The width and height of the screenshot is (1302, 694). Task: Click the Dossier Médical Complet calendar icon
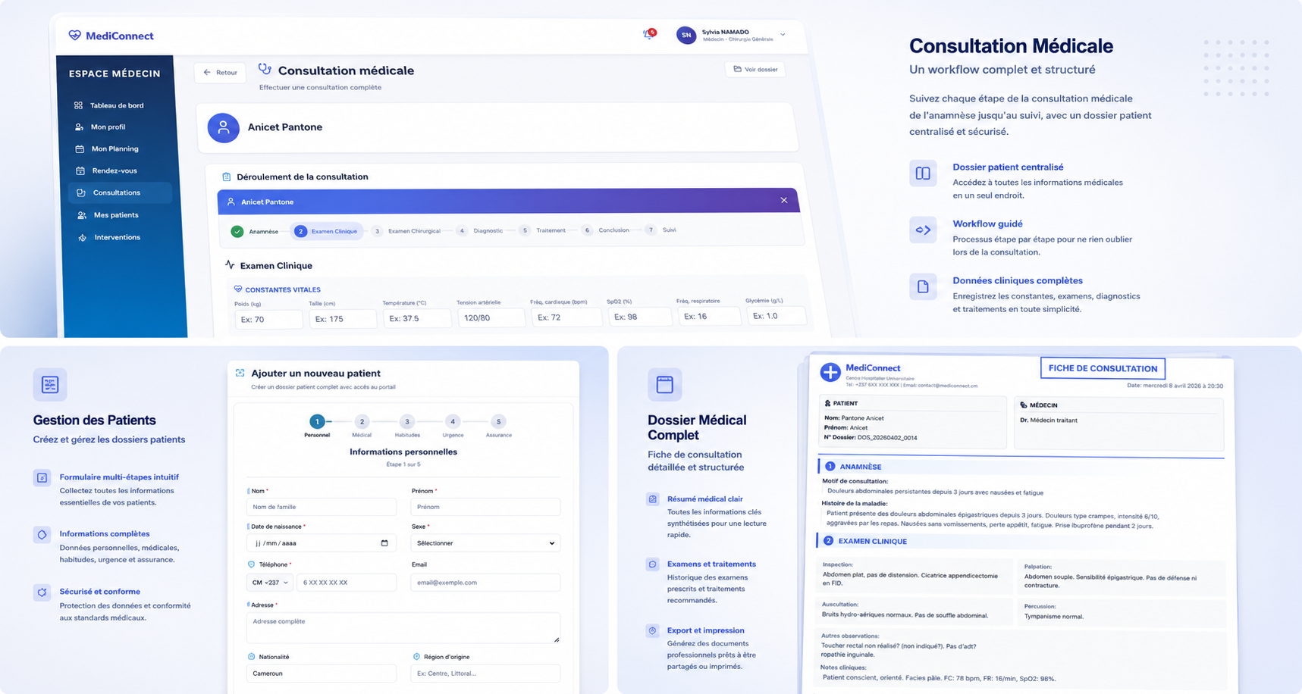tap(665, 385)
